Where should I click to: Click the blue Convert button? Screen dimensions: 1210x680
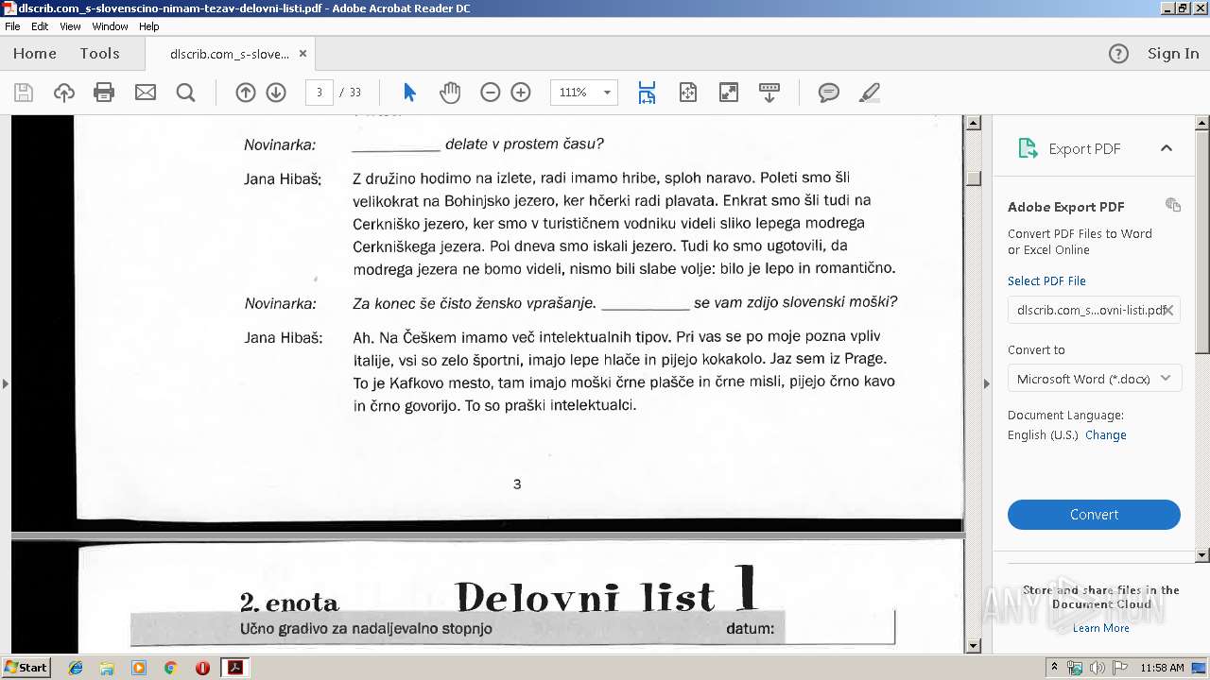pyautogui.click(x=1094, y=515)
